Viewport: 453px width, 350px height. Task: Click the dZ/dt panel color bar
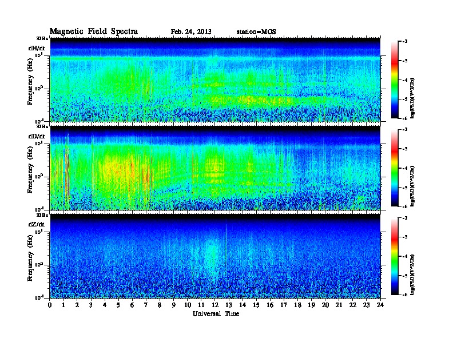(x=395, y=256)
